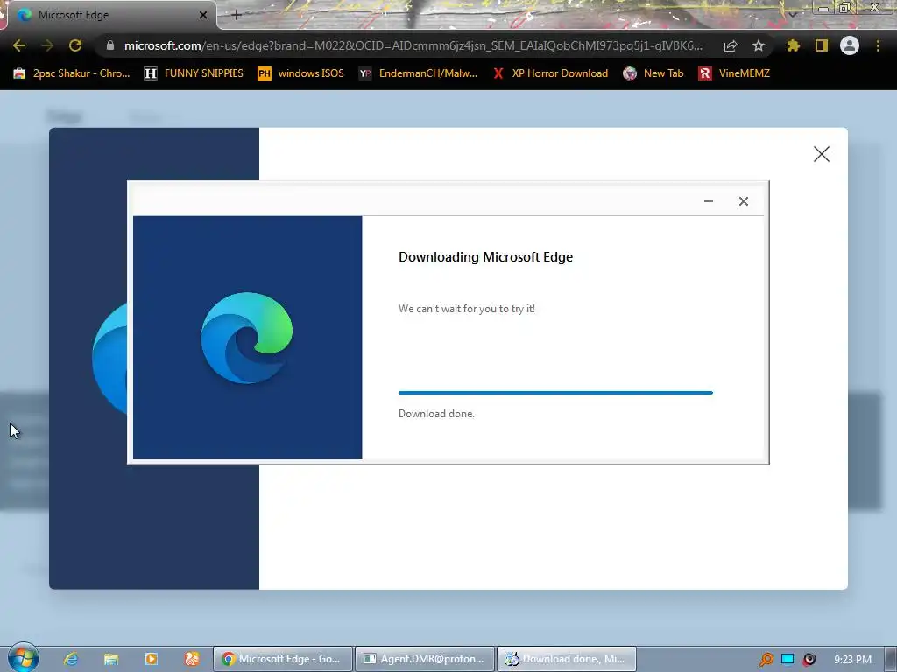Viewport: 897px width, 672px height.
Task: Close the Edge download page overlay
Action: point(822,154)
